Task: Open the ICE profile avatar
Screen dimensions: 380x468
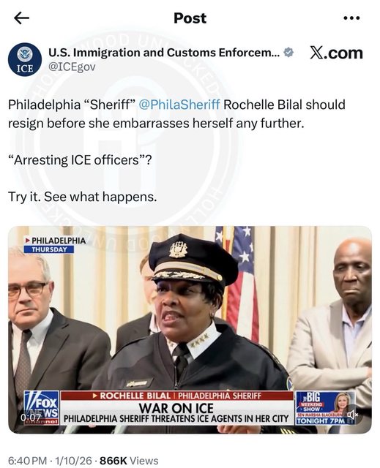Action: (25, 59)
